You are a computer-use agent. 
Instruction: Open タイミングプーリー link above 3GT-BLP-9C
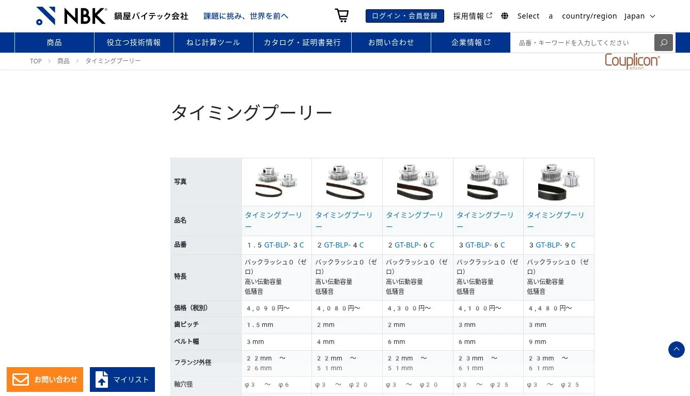[x=556, y=221]
